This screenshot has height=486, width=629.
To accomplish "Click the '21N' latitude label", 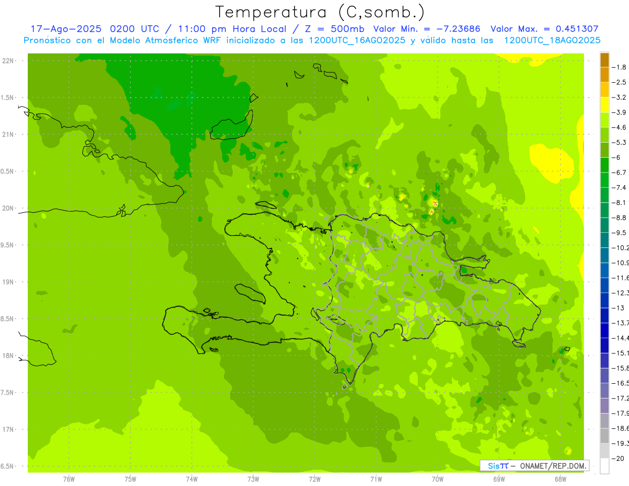I will [8, 134].
